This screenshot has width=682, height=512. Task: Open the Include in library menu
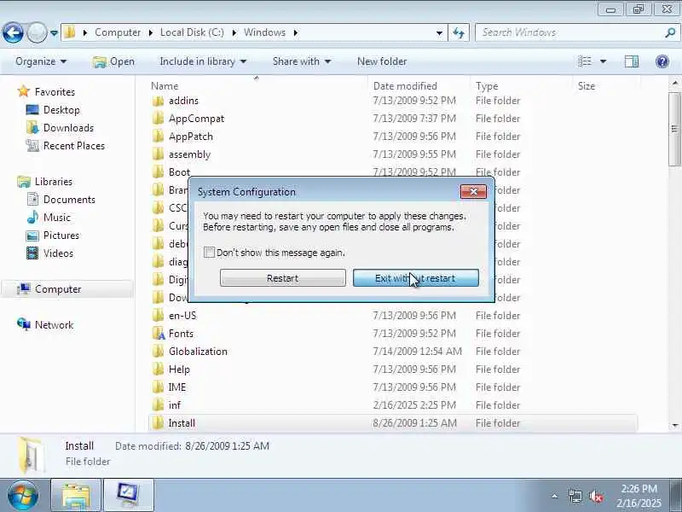pyautogui.click(x=203, y=61)
